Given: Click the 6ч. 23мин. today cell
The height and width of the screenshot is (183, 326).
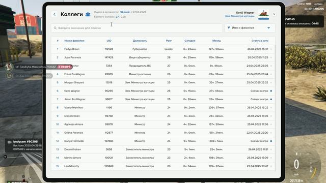Looking at the screenshot, I should pyautogui.click(x=189, y=49).
